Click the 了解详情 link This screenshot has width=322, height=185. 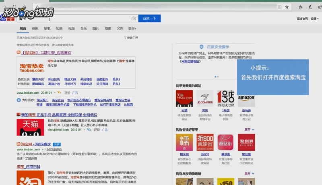pyautogui.click(x=31, y=158)
